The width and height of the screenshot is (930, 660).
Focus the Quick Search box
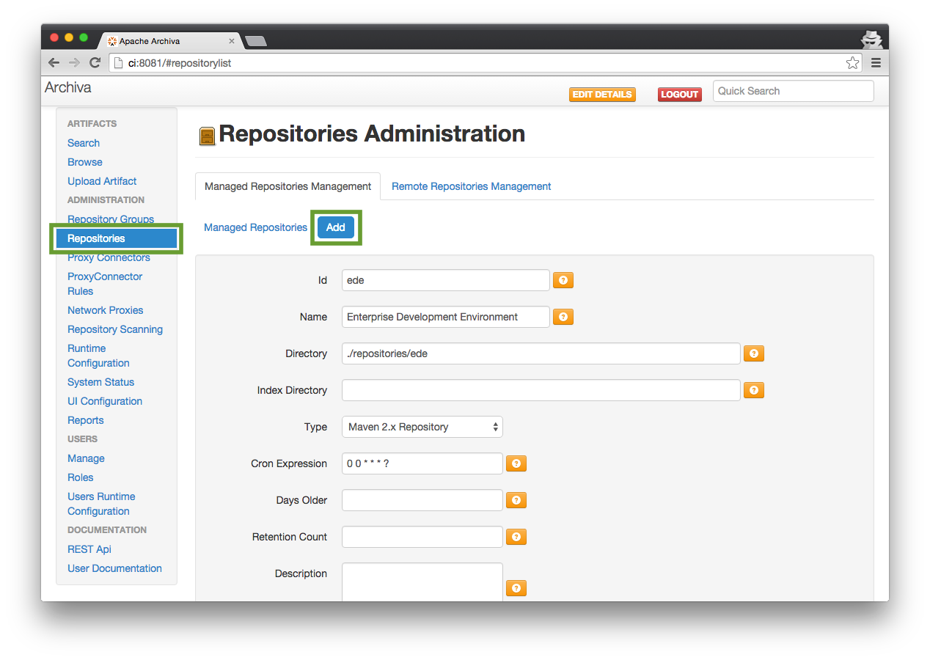794,91
